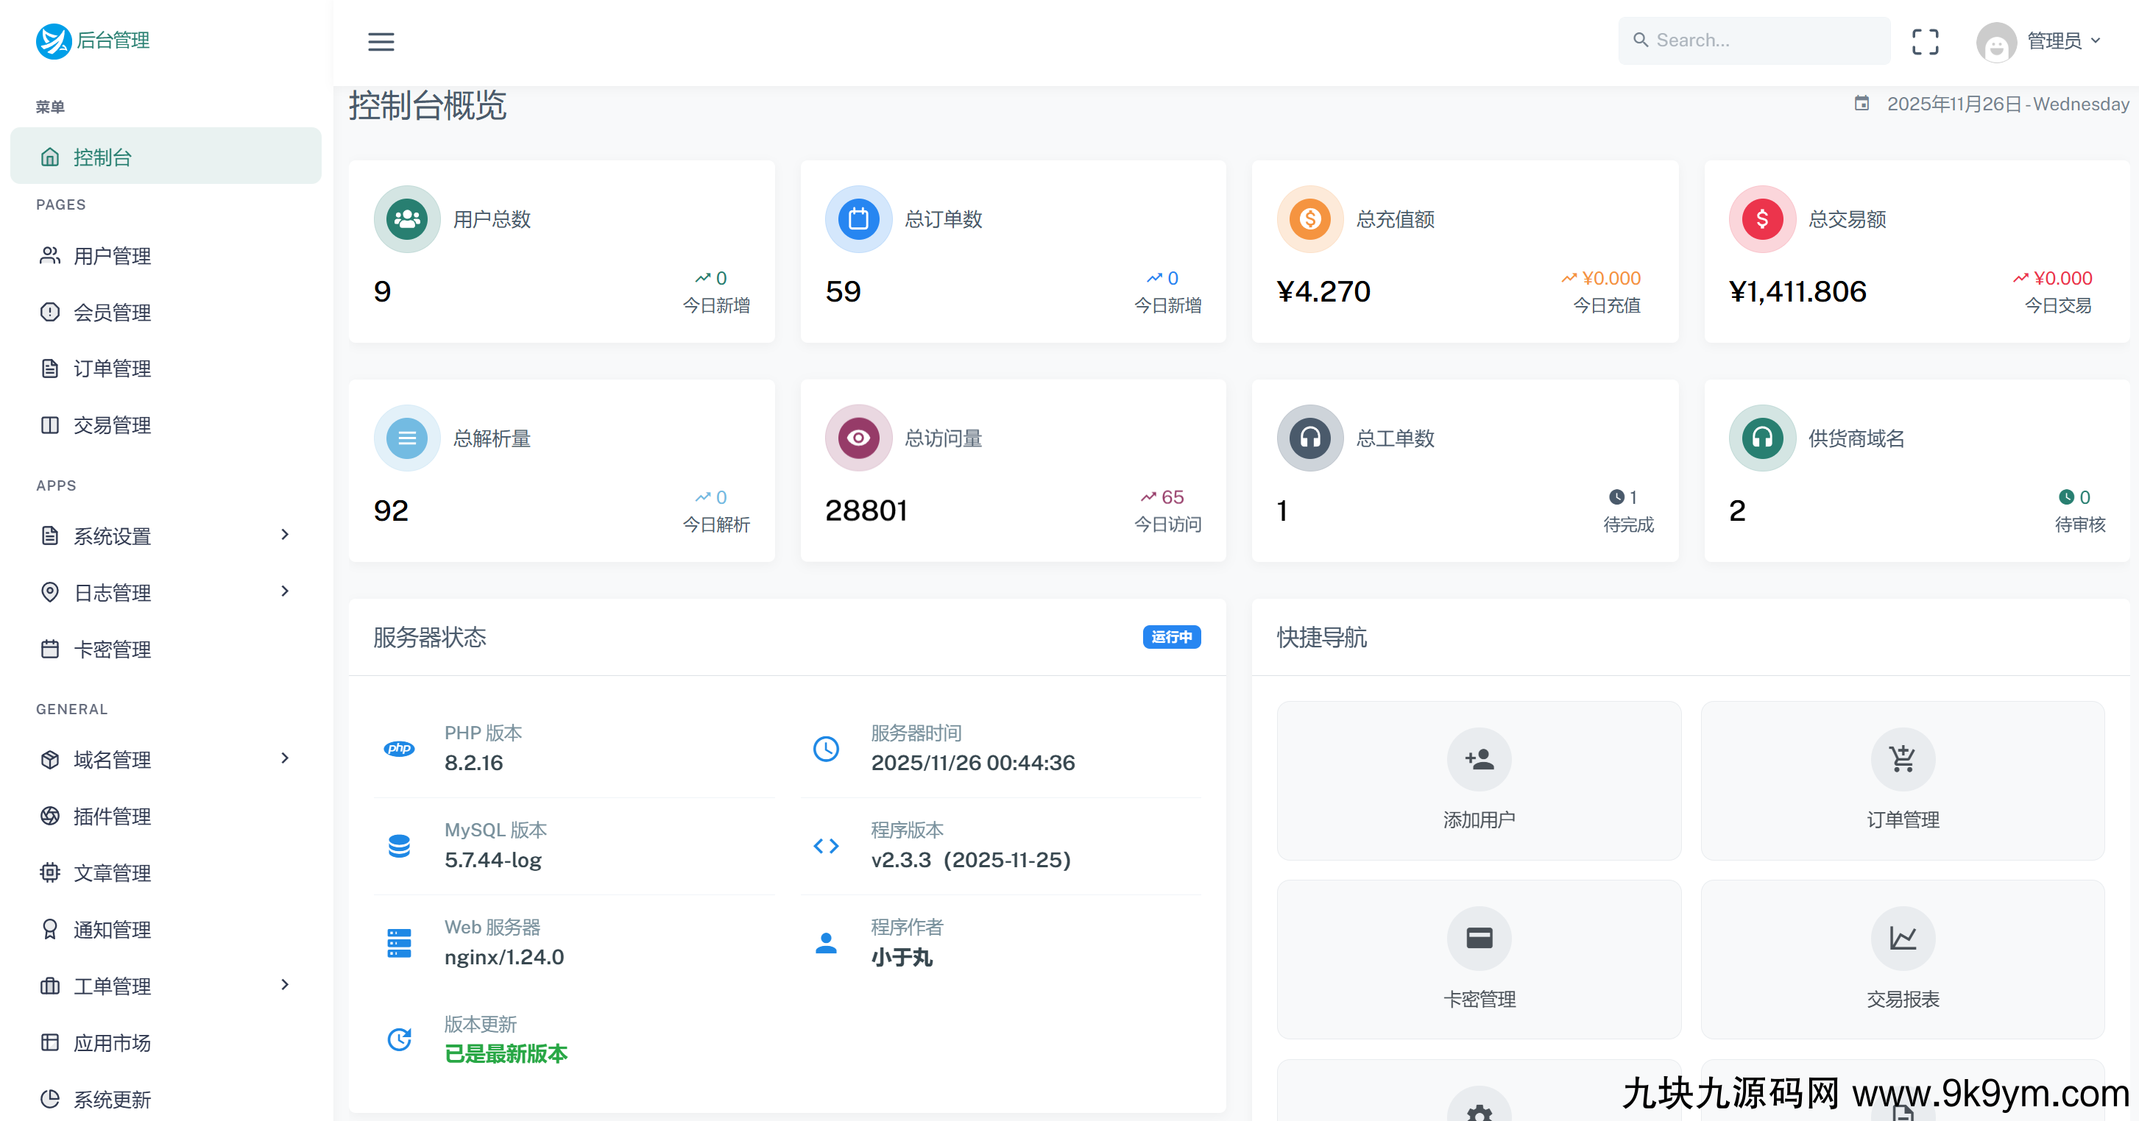Toggle the hamburger menu icon

381,41
